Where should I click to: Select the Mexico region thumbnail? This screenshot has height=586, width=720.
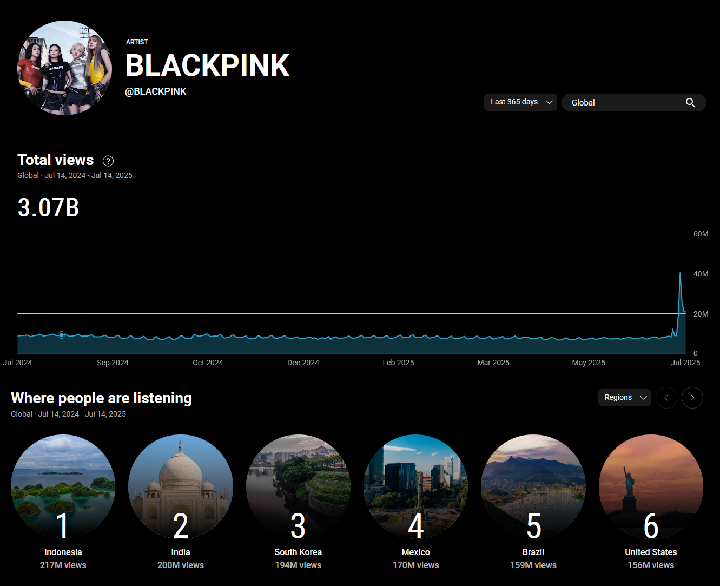(415, 487)
